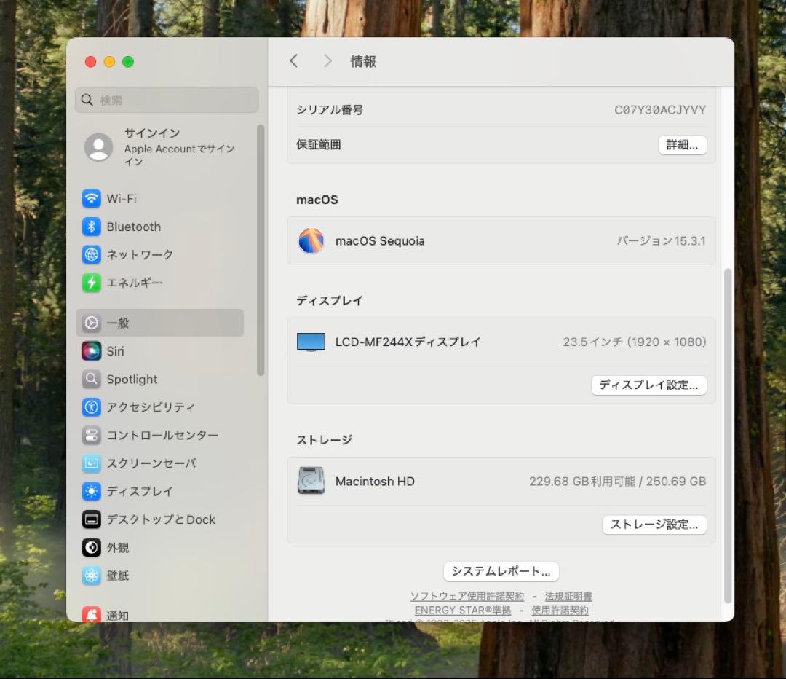Open the ソフトウェア使用許諾契約 link
This screenshot has width=786, height=679.
pos(468,596)
